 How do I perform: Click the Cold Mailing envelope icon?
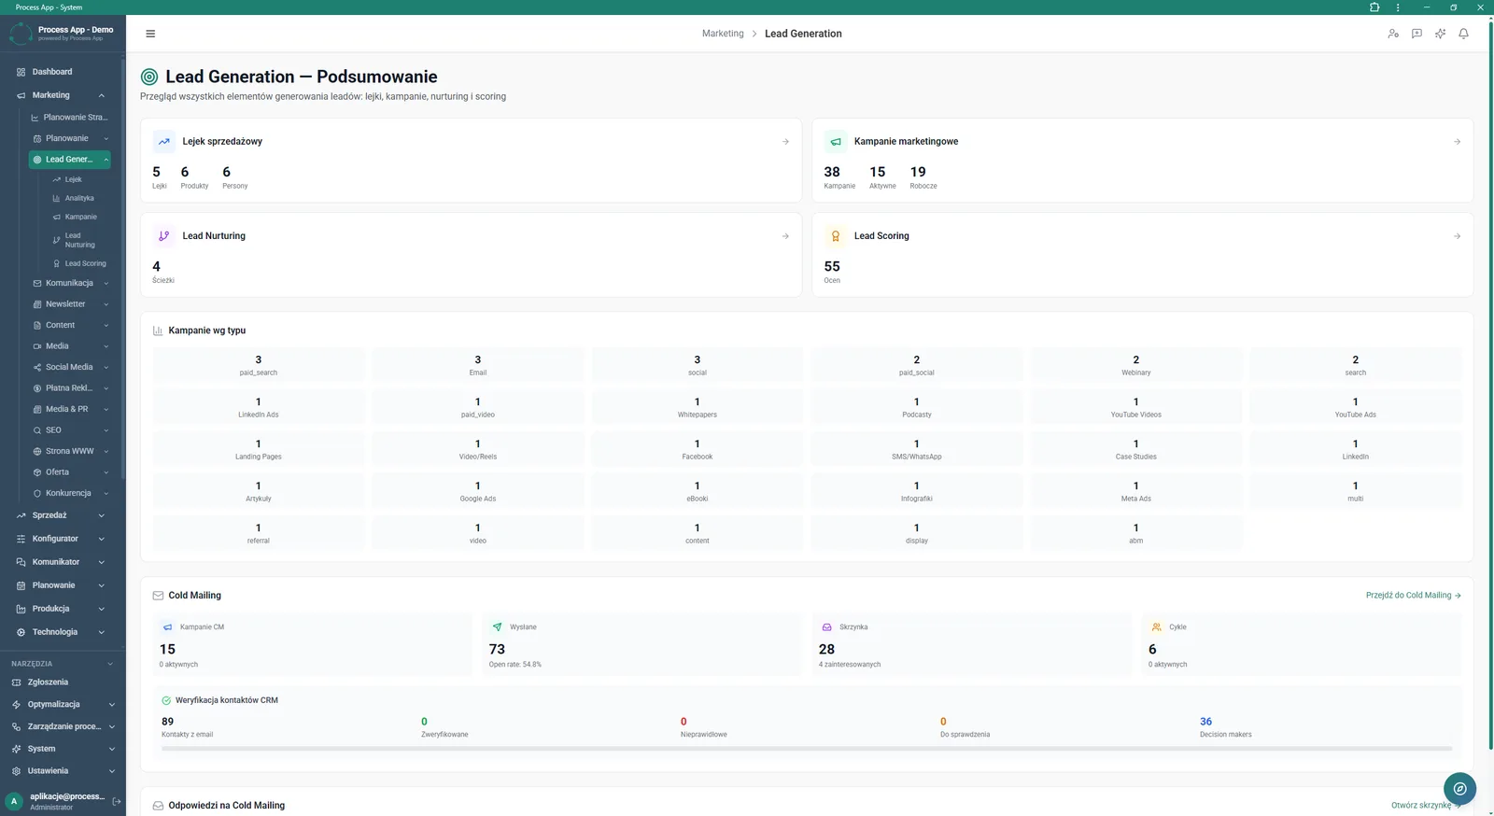158,596
